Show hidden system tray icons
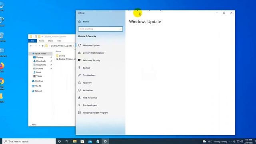The width and height of the screenshot is (256, 144). click(230, 141)
